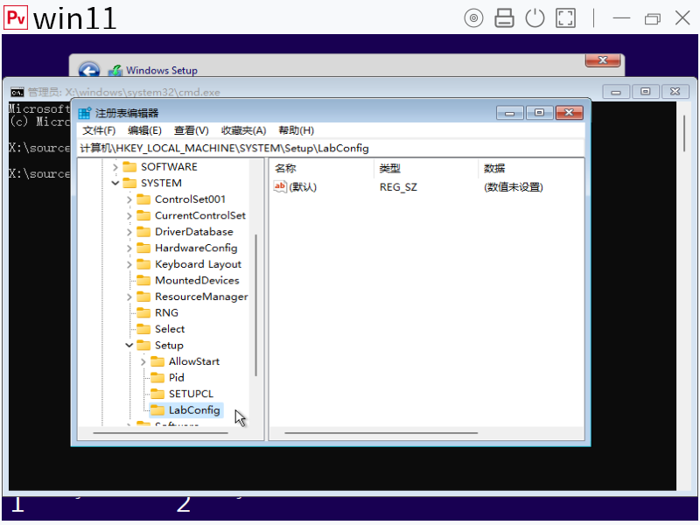Click the ControlSet001 folder icon
The height and width of the screenshot is (525, 700).
pyautogui.click(x=143, y=199)
